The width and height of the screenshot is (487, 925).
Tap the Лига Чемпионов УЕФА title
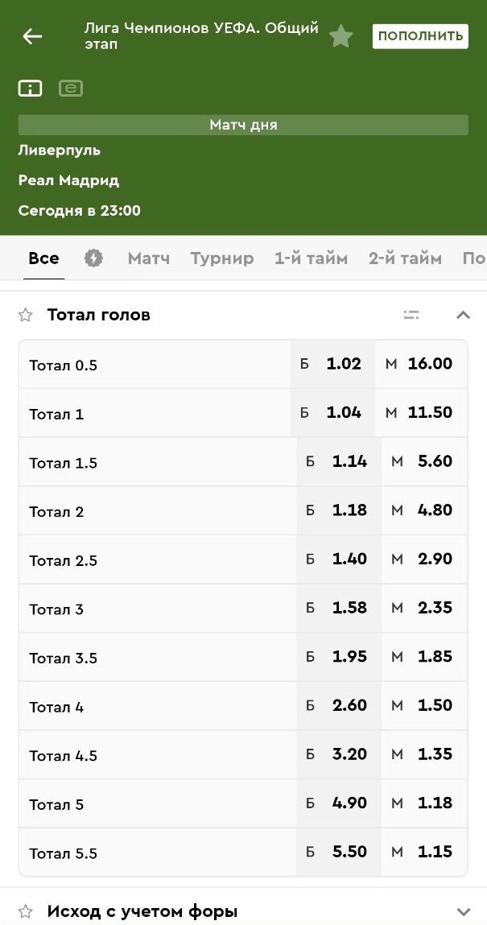point(201,36)
